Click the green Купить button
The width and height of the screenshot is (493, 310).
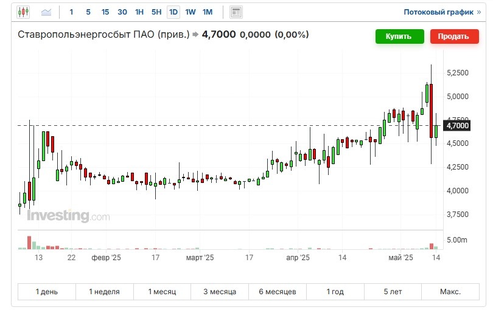(x=399, y=36)
